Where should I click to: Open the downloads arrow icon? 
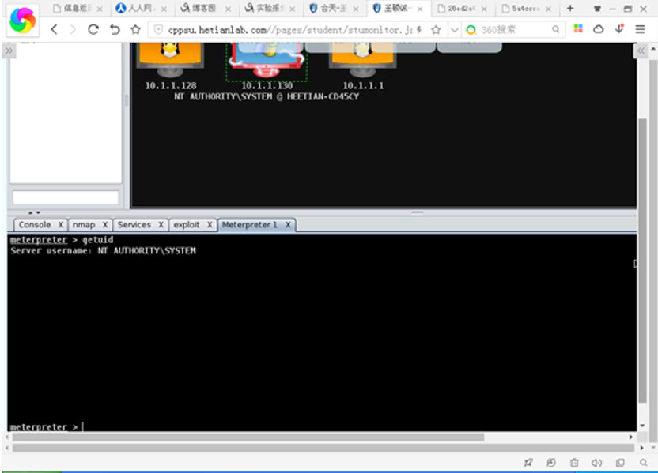619,29
